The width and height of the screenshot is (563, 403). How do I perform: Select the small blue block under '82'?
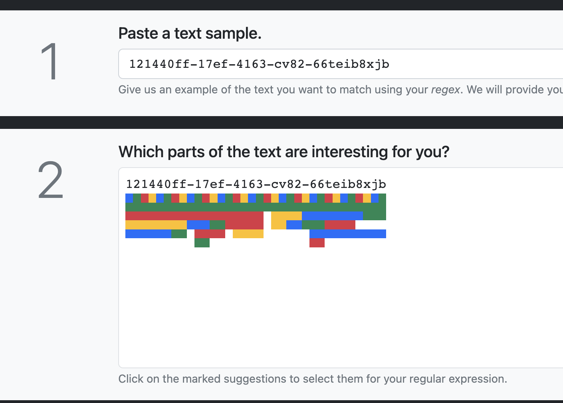tap(294, 225)
